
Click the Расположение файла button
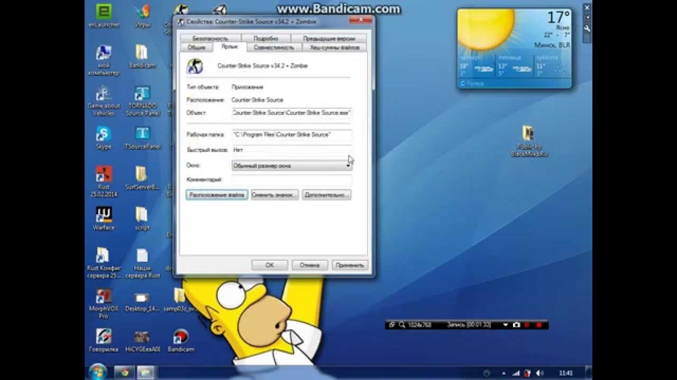[x=217, y=195]
